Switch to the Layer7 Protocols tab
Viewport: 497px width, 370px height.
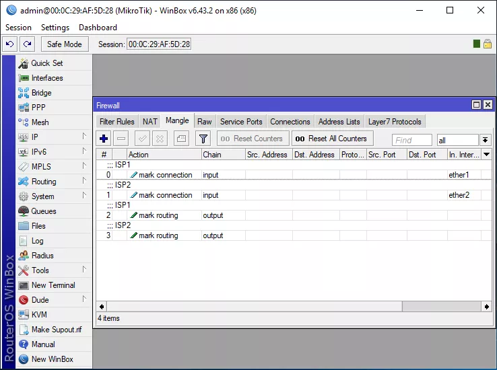coord(395,122)
